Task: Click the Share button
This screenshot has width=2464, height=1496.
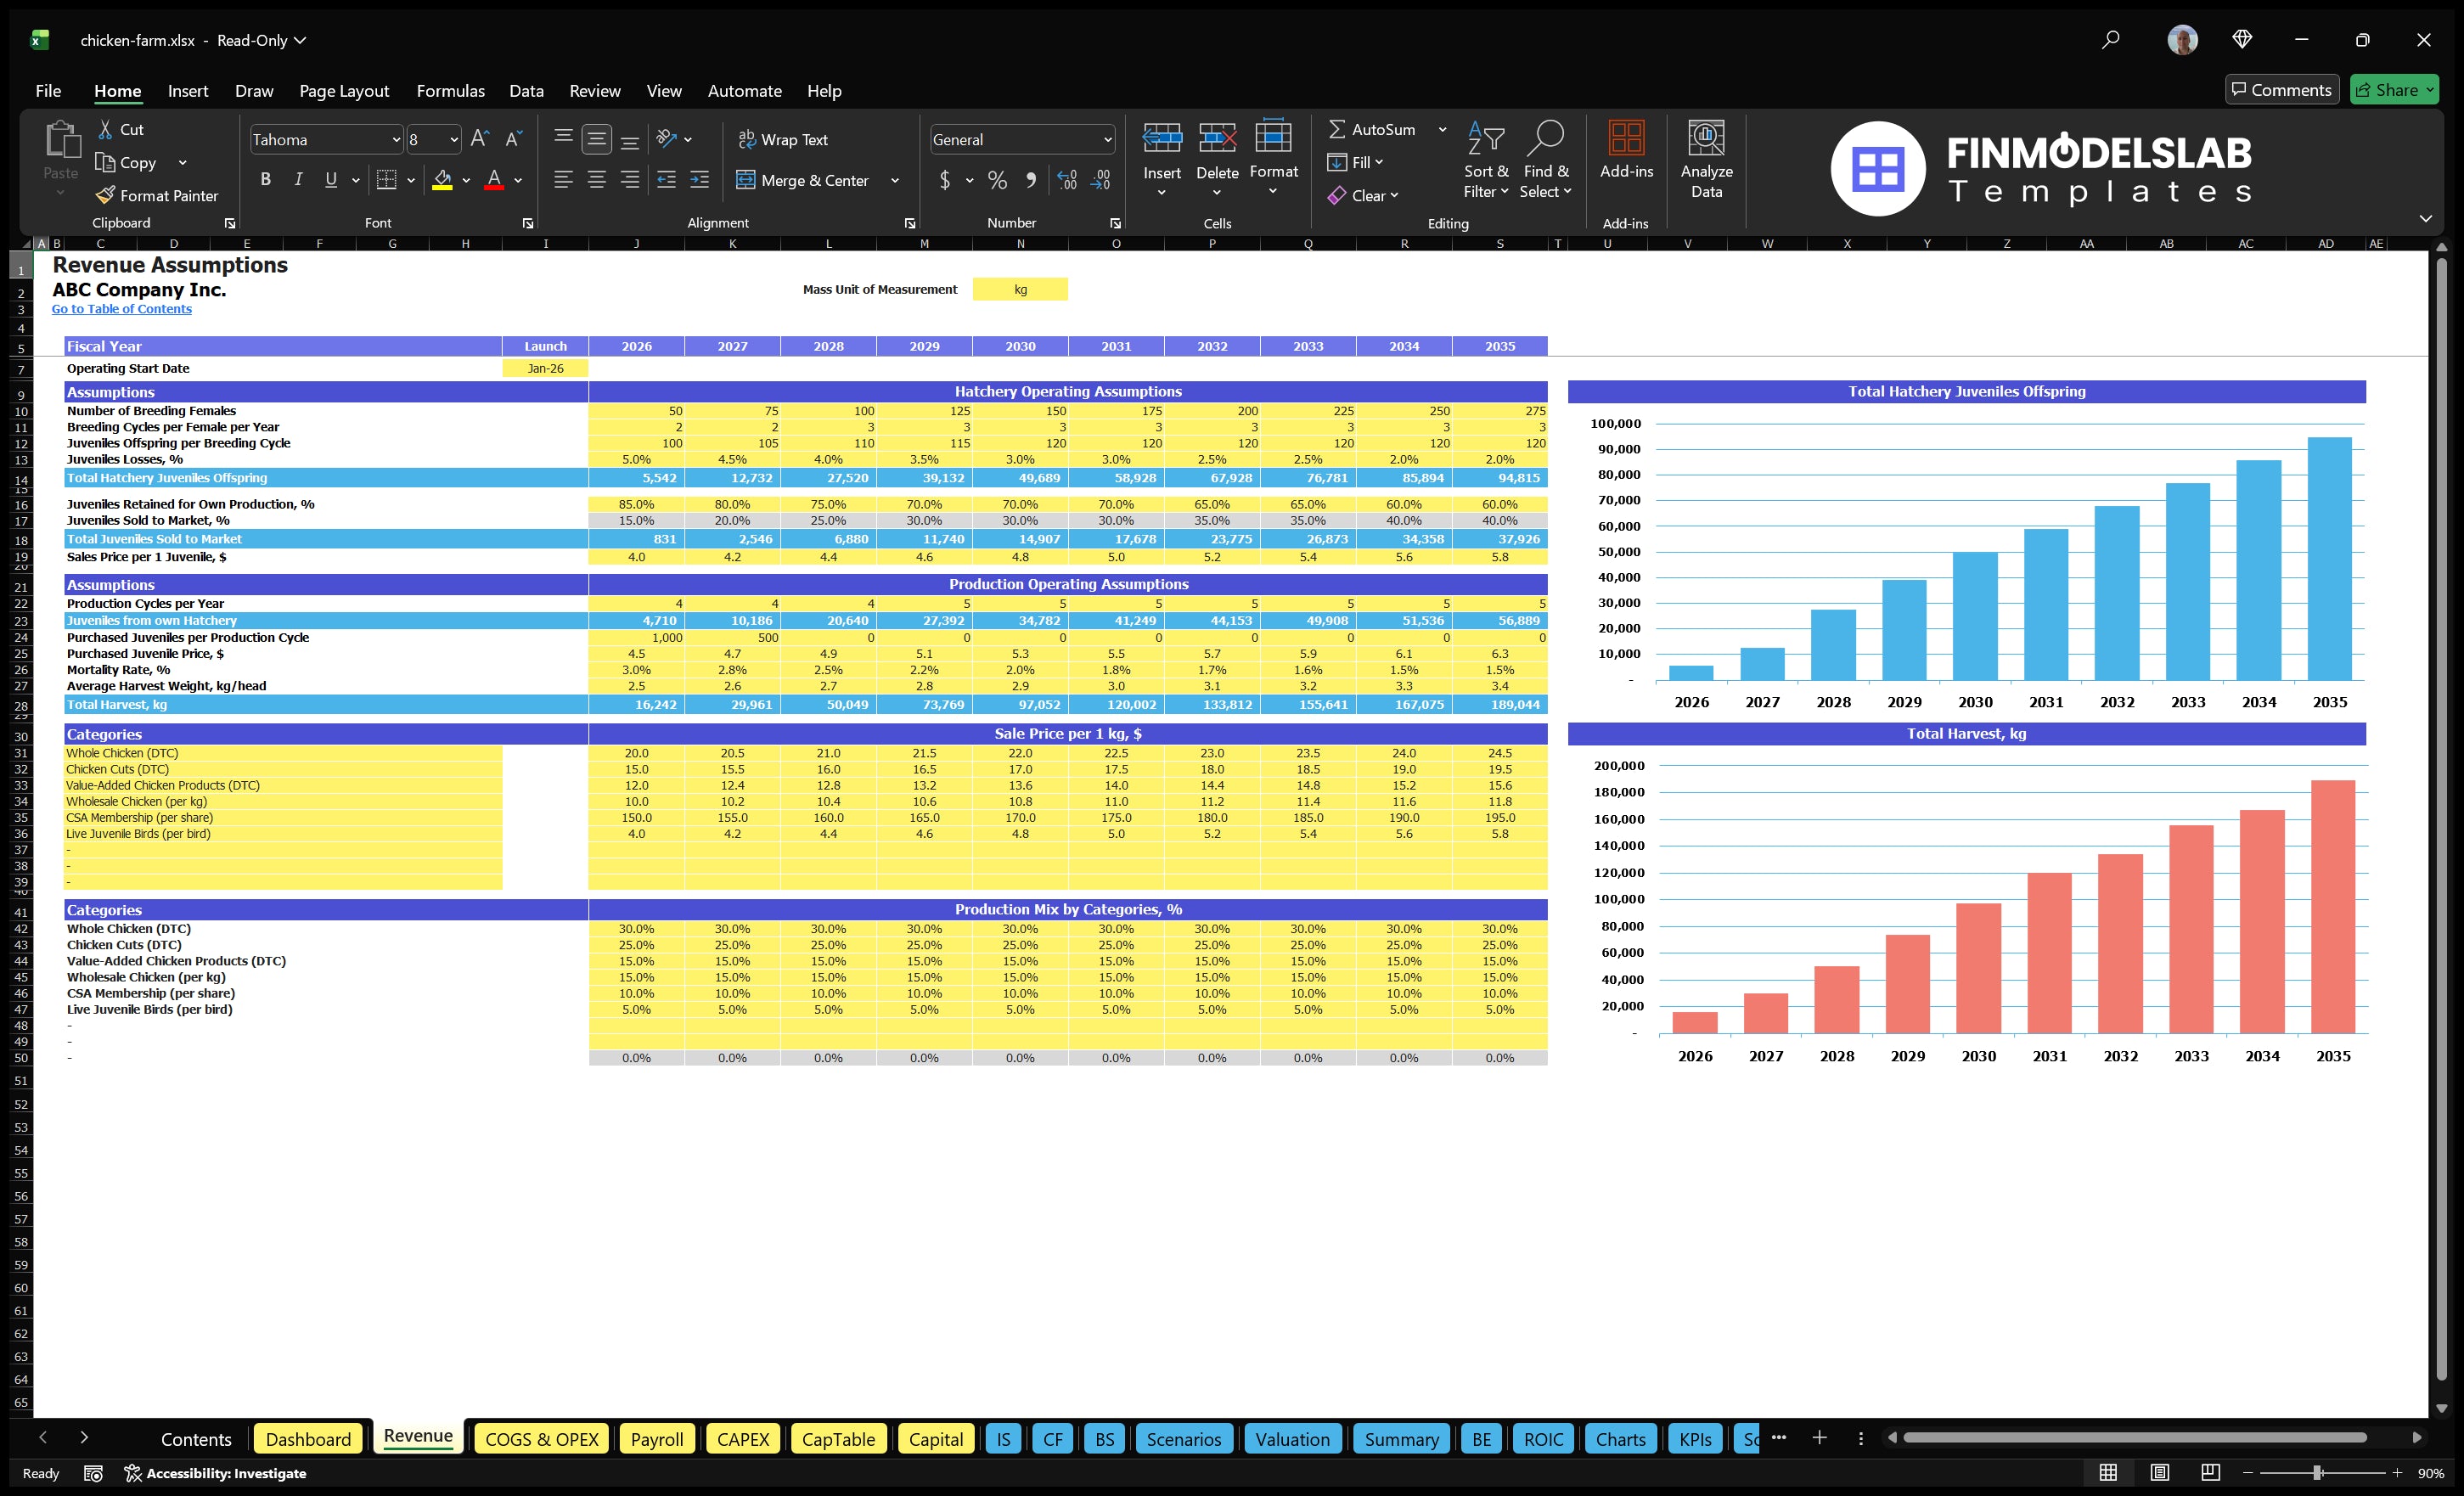Action: coord(2394,90)
